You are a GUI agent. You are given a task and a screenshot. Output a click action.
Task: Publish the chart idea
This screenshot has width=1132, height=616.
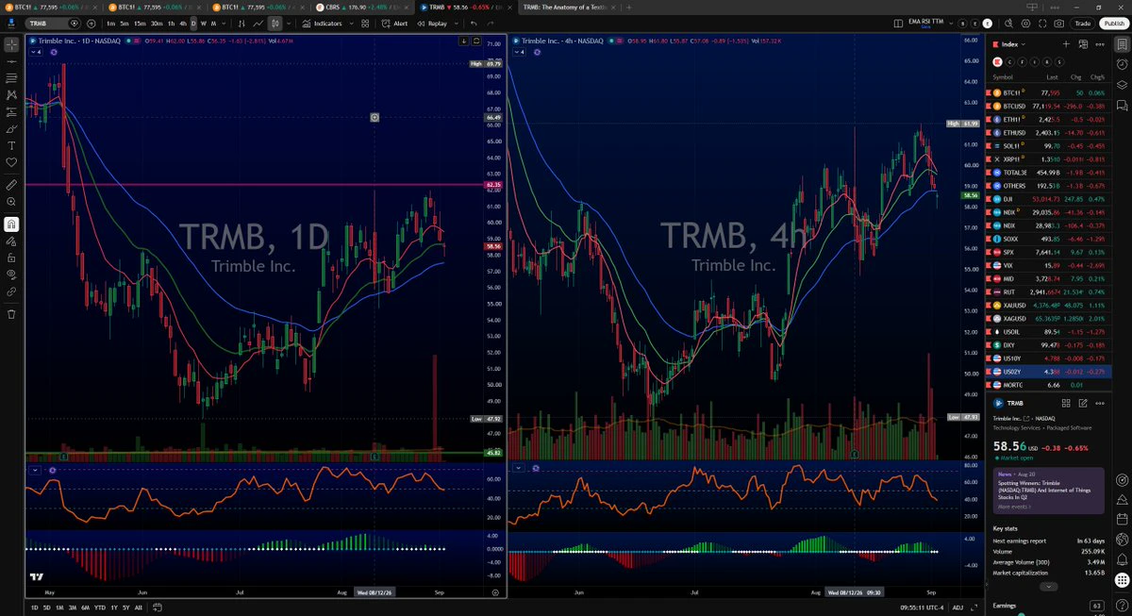point(1112,23)
